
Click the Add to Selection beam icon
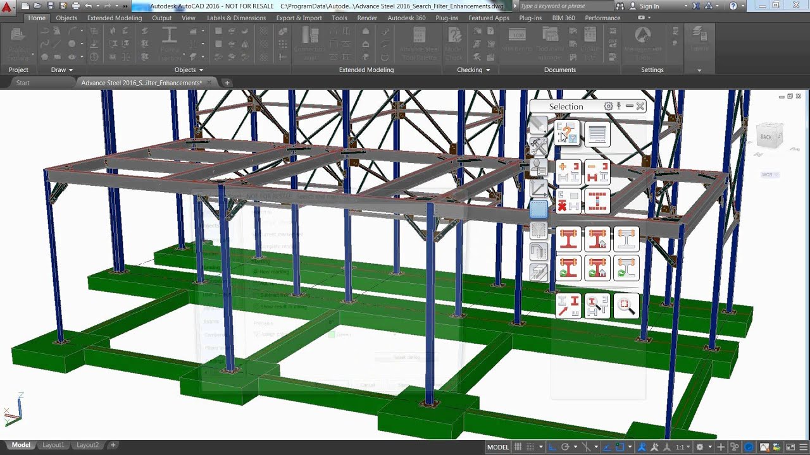(x=569, y=171)
